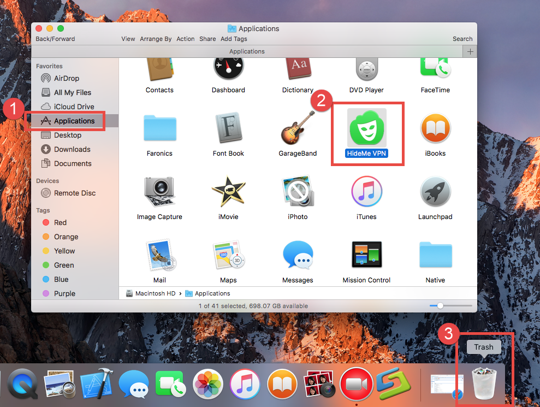The height and width of the screenshot is (407, 540).
Task: Open Mission Control
Action: 366,254
